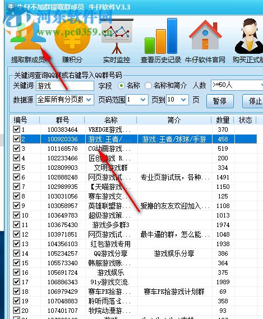The image size is (263, 319).
Task: Select the VREDGE游戏 name cell
Action: click(x=109, y=130)
